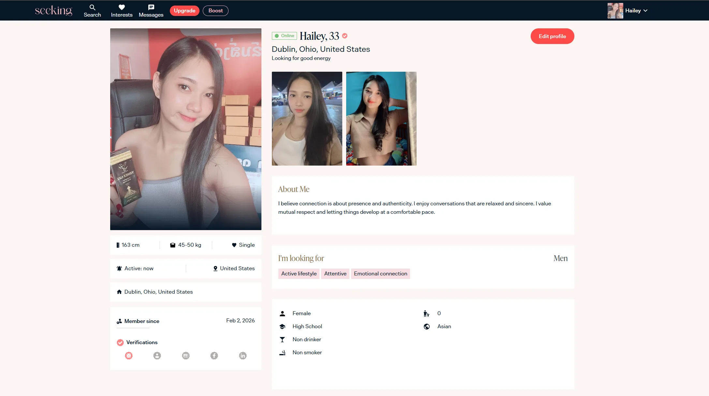Click the LinkedIn verification badge

243,356
